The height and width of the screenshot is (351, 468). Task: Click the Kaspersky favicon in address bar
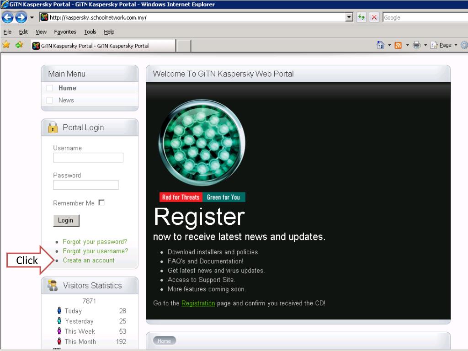44,17
